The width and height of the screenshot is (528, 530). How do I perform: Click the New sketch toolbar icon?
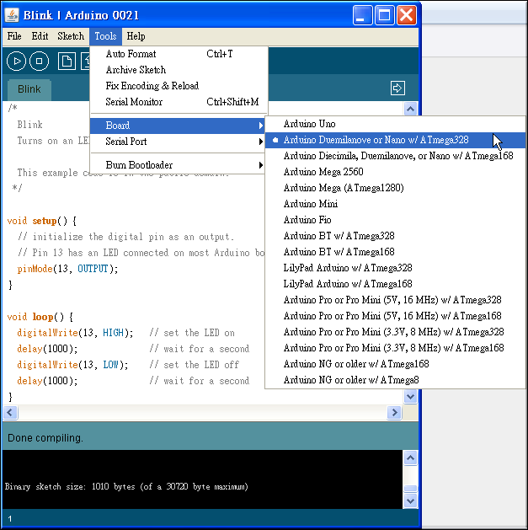click(67, 62)
